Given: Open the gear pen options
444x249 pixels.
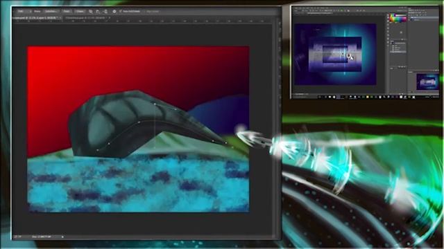Looking at the screenshot, I should [114, 11].
